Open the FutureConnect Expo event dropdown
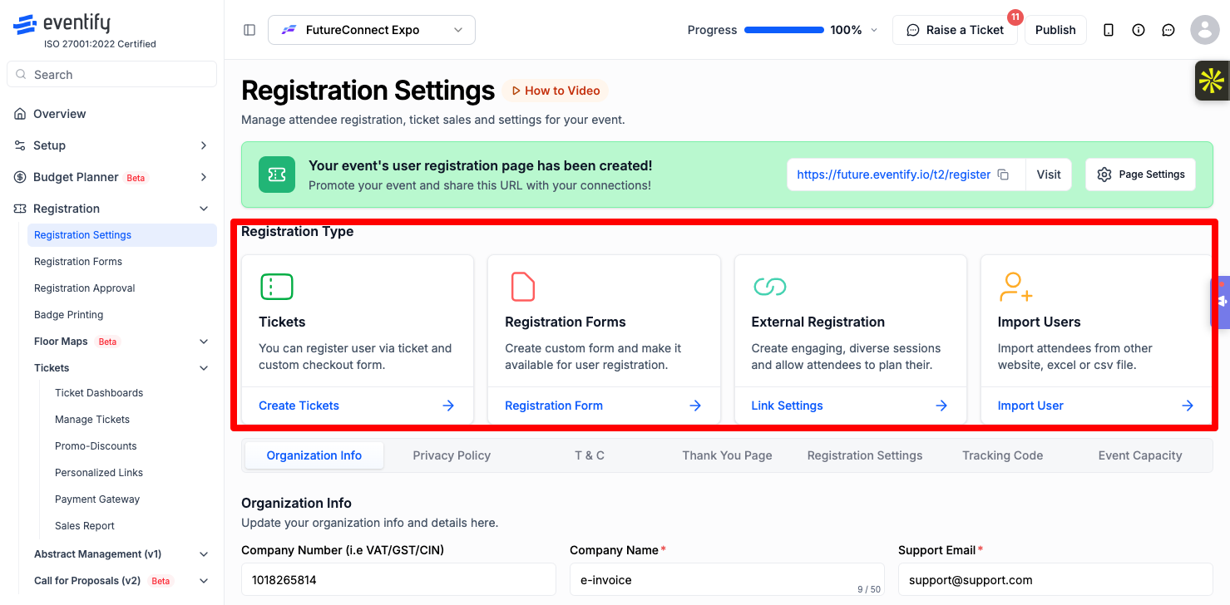This screenshot has height=605, width=1230. 372,30
